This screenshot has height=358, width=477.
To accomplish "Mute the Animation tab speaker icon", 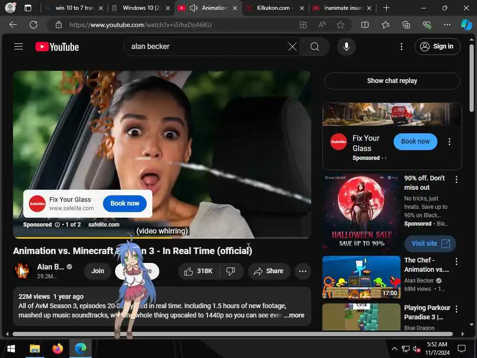I will [193, 8].
